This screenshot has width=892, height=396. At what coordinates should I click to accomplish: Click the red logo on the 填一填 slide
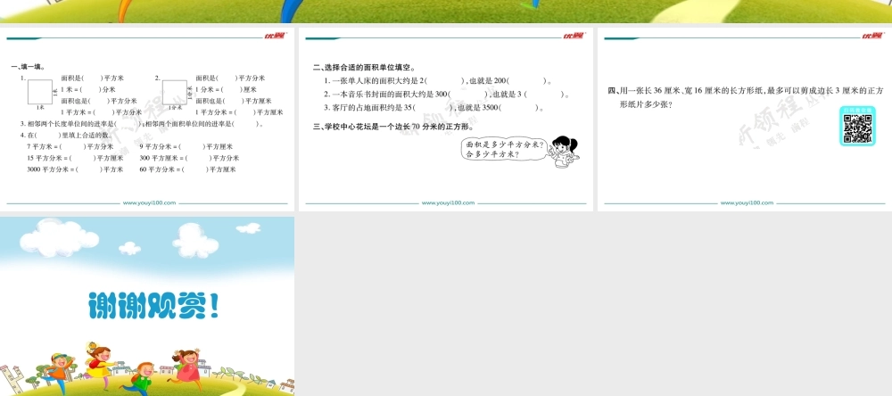(276, 37)
